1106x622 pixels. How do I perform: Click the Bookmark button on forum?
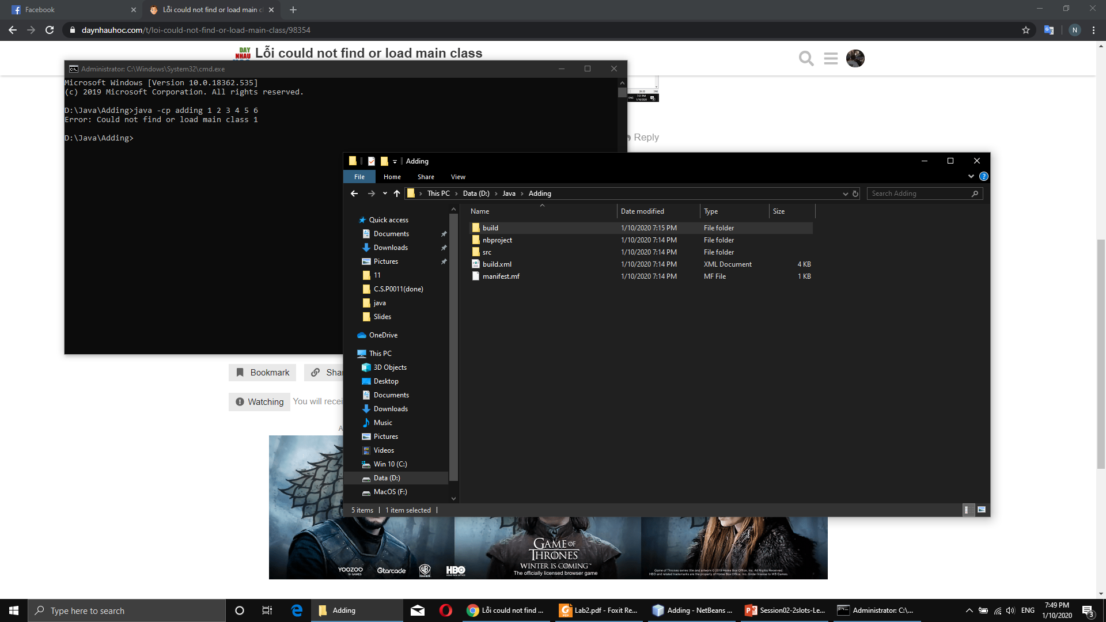click(263, 373)
